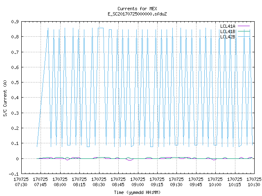Viewport: 262px width, 196px height.
Task: Click the 09:30 time tick label
Action: click(176, 185)
